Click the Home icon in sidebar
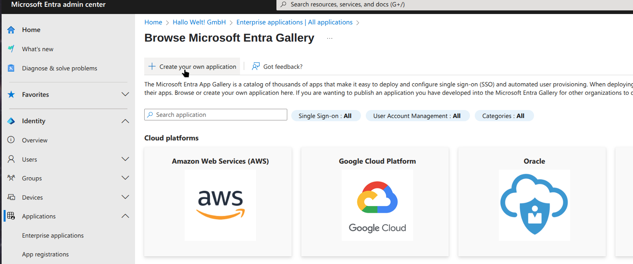633x264 pixels. click(x=11, y=30)
